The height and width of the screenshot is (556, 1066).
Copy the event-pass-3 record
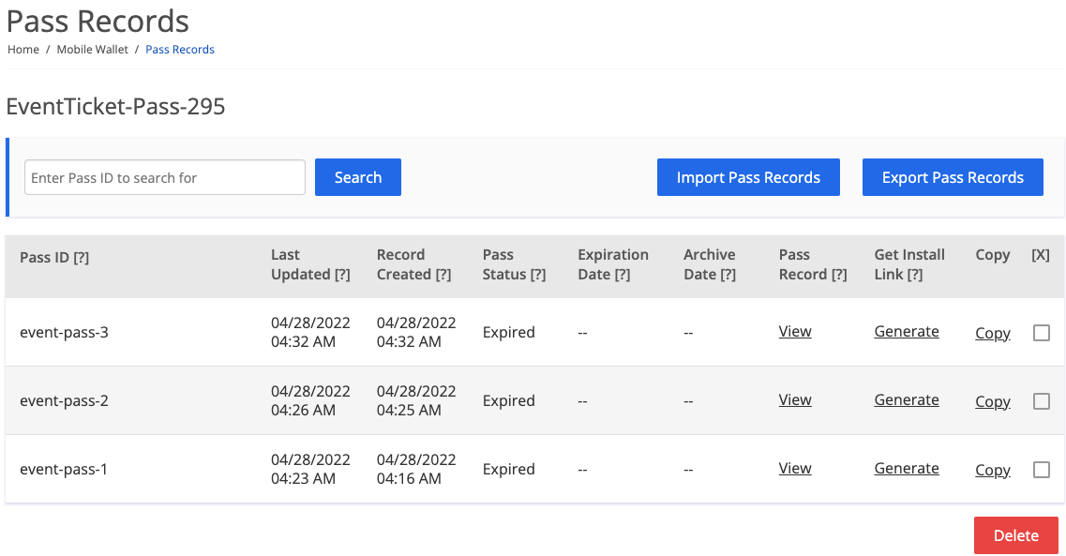click(992, 334)
